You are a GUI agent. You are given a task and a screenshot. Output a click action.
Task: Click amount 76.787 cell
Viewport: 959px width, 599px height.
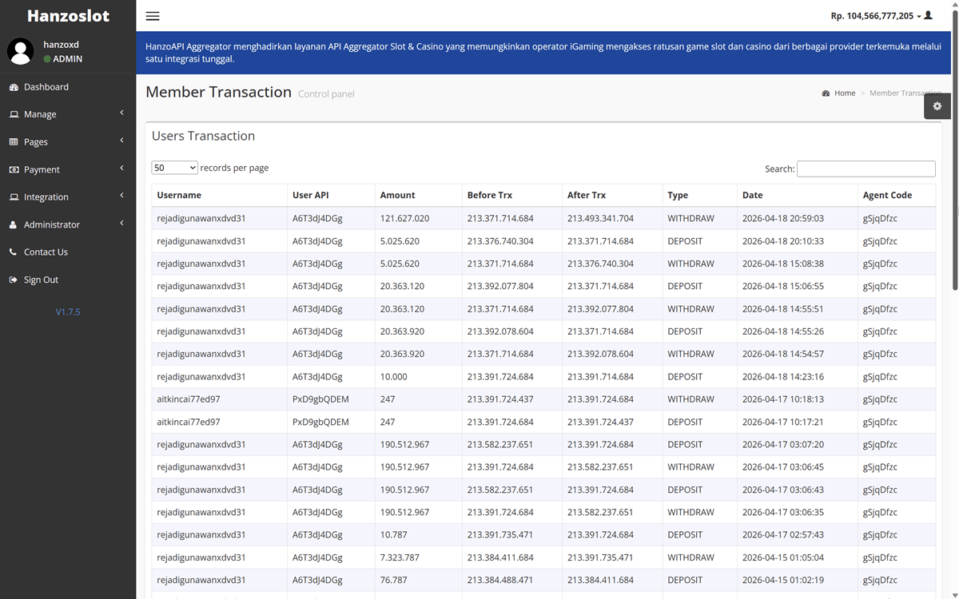[x=393, y=581]
